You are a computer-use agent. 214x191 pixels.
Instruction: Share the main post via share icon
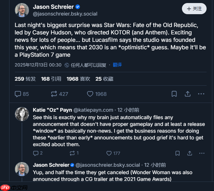pos(188,94)
